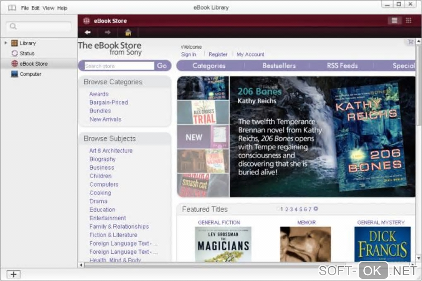Browse the Bundles category
The height and width of the screenshot is (281, 422).
point(100,111)
